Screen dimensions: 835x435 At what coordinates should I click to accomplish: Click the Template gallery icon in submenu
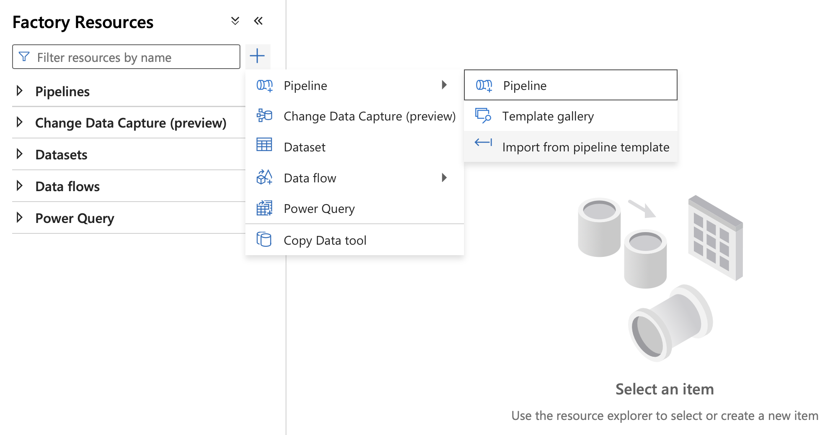click(x=483, y=115)
